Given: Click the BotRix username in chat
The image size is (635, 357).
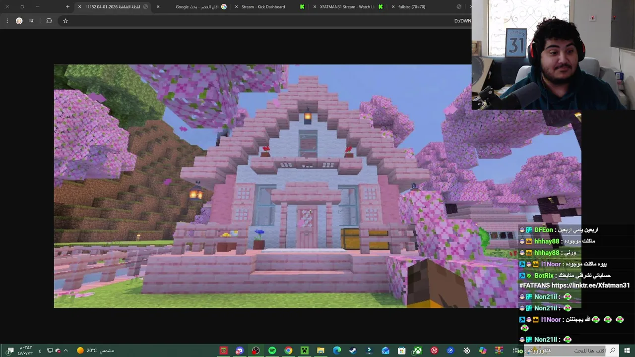Looking at the screenshot, I should 544,276.
